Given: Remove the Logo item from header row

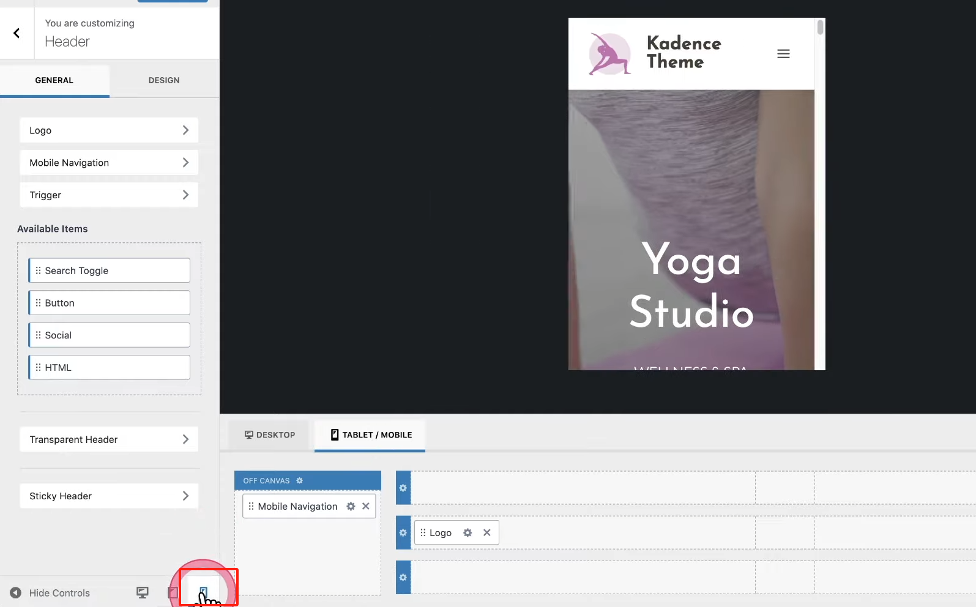Looking at the screenshot, I should pyautogui.click(x=487, y=532).
